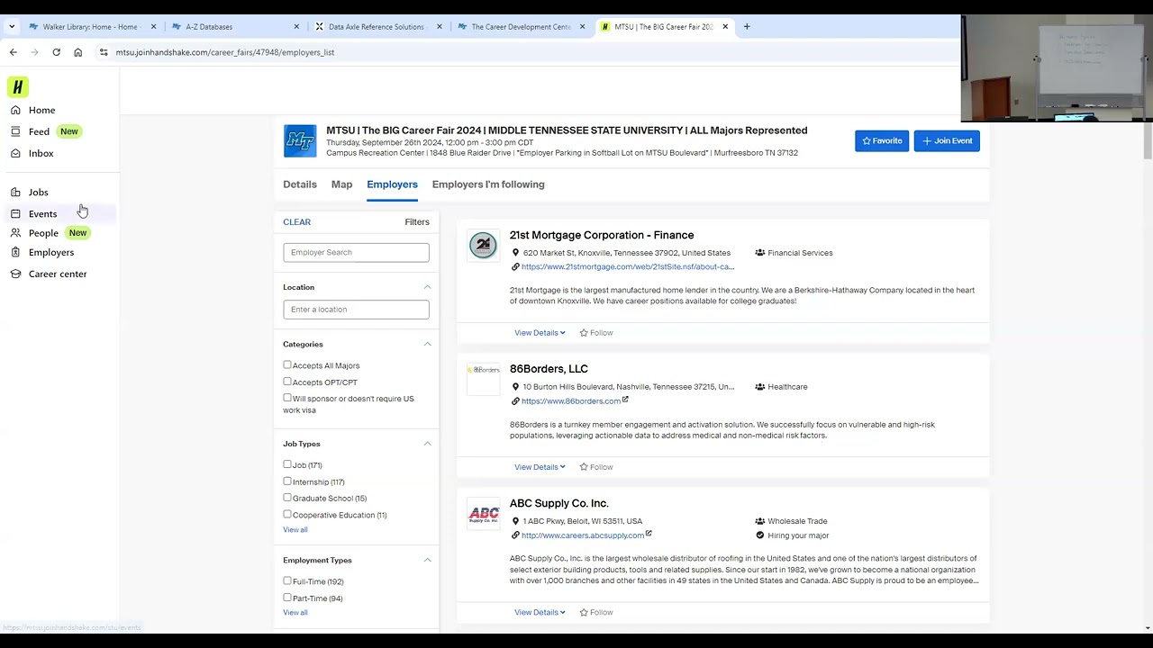Viewport: 1153px width, 648px height.
Task: Check the Job (171) filter
Action: [287, 464]
